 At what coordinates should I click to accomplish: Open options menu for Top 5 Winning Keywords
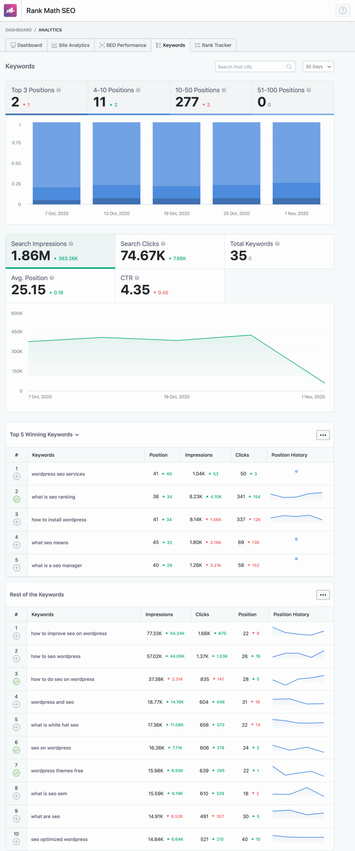click(x=323, y=435)
